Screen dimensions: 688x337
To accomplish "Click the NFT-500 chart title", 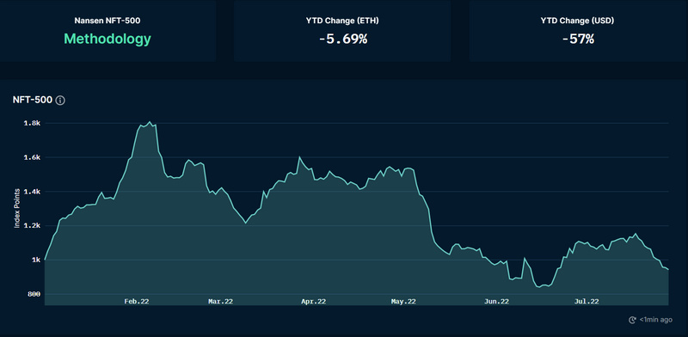I will coord(33,101).
